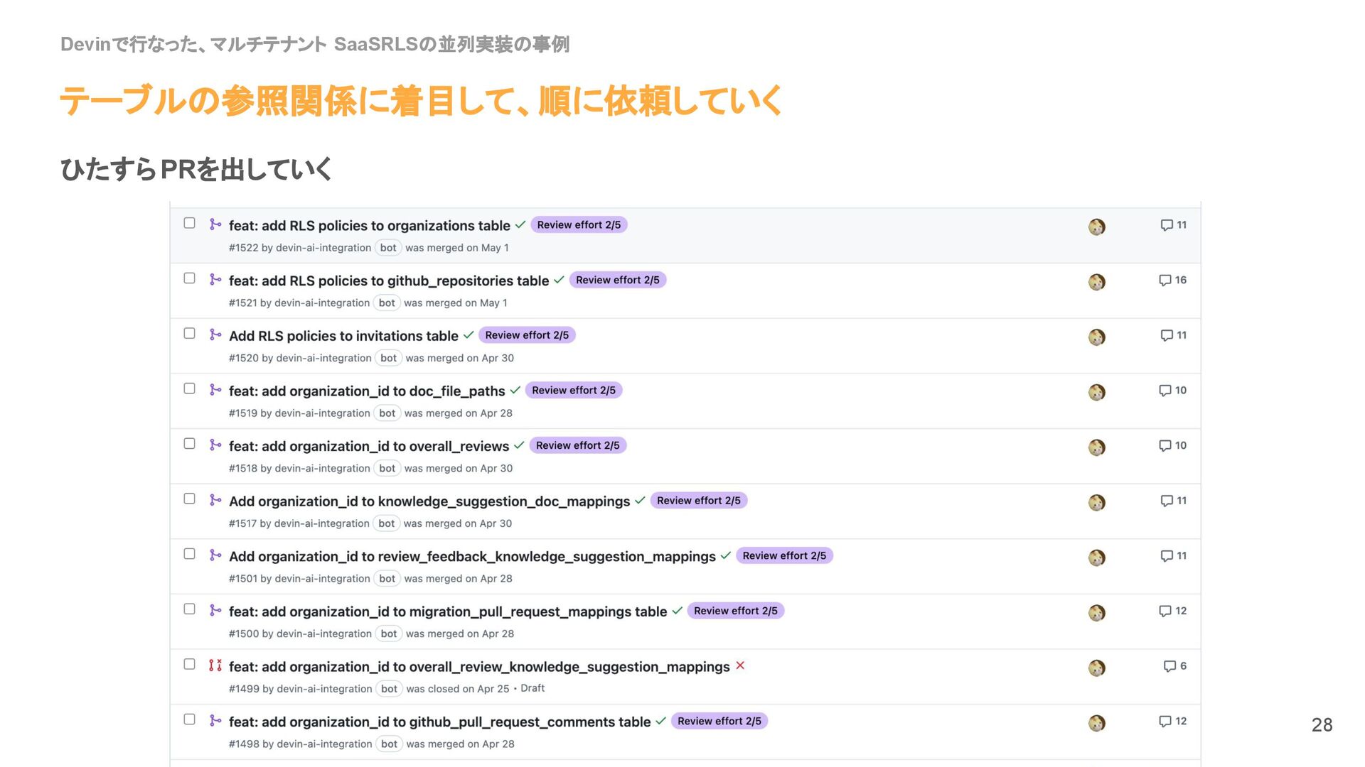The height and width of the screenshot is (767, 1365).
Task: Select checkbox for PR #1521 github_repositories table
Action: tap(189, 278)
